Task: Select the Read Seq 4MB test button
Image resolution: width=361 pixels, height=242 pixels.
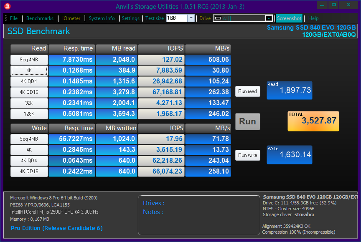Action: [x=29, y=60]
